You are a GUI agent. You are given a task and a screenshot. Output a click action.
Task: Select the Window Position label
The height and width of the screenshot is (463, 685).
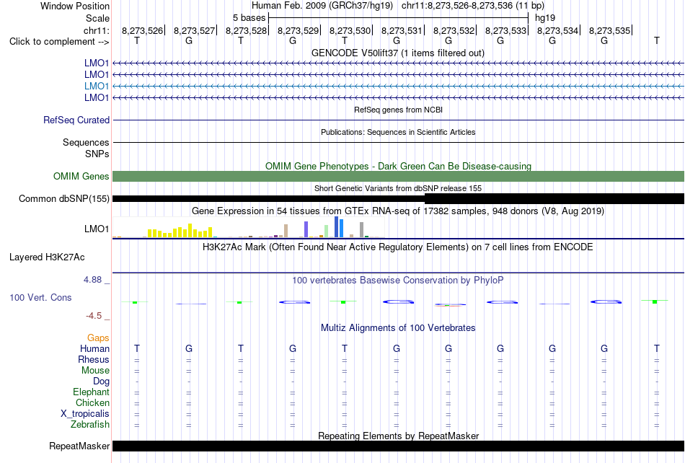(75, 6)
